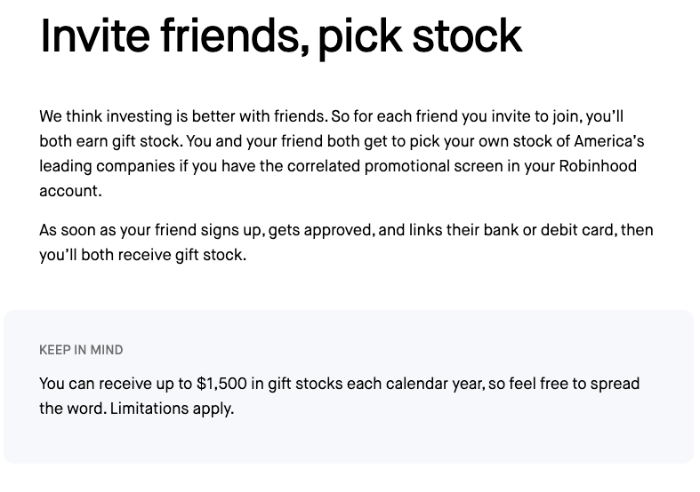Screen dimensions: 700x492
Task: Click "you'll both receive gift stock." line
Action: click(142, 255)
